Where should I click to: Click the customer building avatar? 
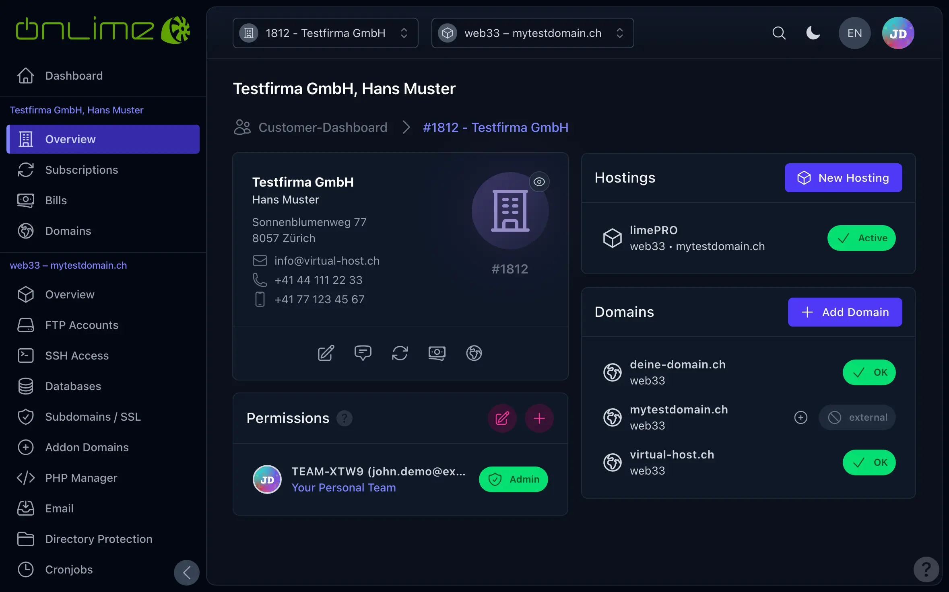(x=510, y=211)
